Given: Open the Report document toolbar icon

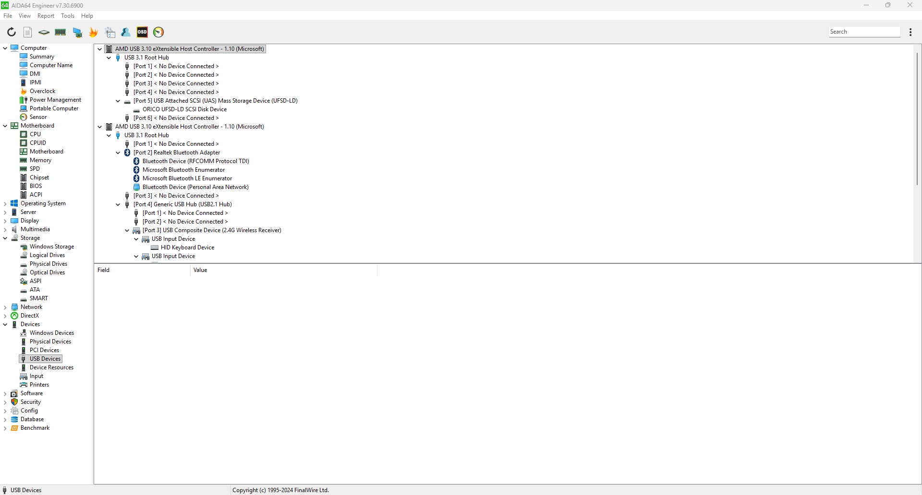Looking at the screenshot, I should point(28,32).
